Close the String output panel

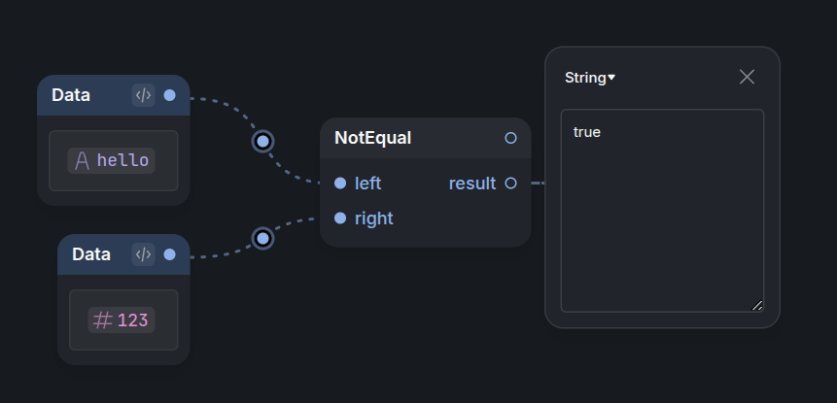point(747,78)
